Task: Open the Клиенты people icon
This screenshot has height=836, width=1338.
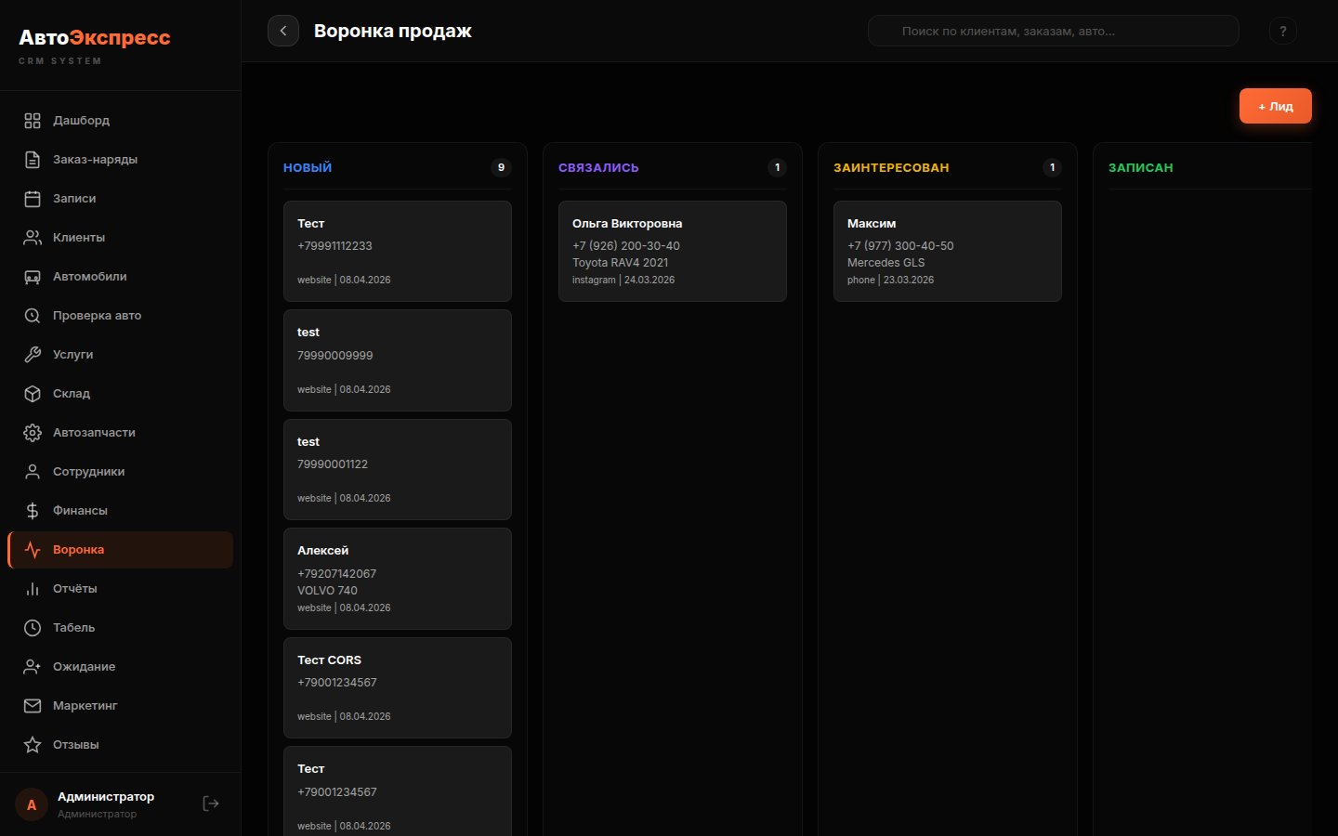Action: coord(33,237)
